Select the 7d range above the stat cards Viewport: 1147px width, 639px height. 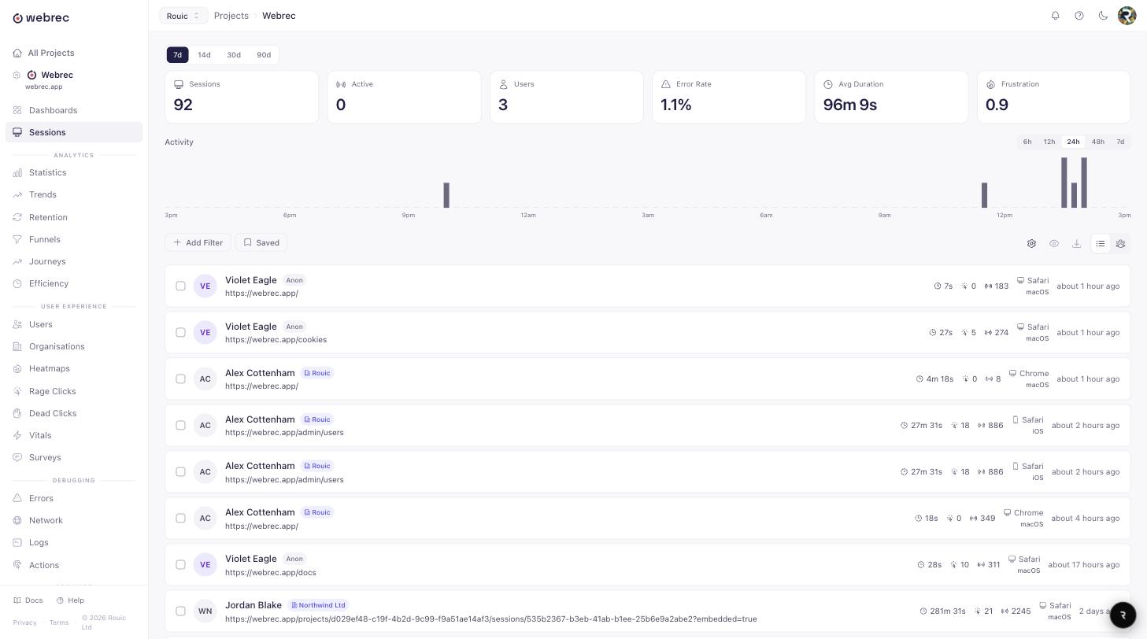pos(177,55)
